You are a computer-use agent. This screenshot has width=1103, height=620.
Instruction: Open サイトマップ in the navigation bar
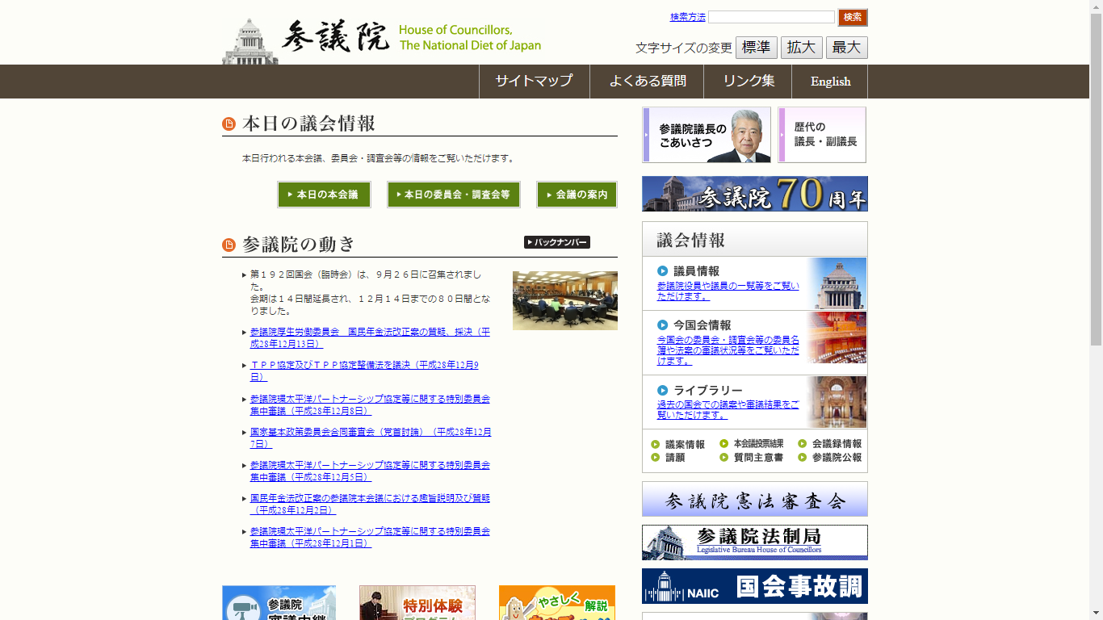click(534, 81)
